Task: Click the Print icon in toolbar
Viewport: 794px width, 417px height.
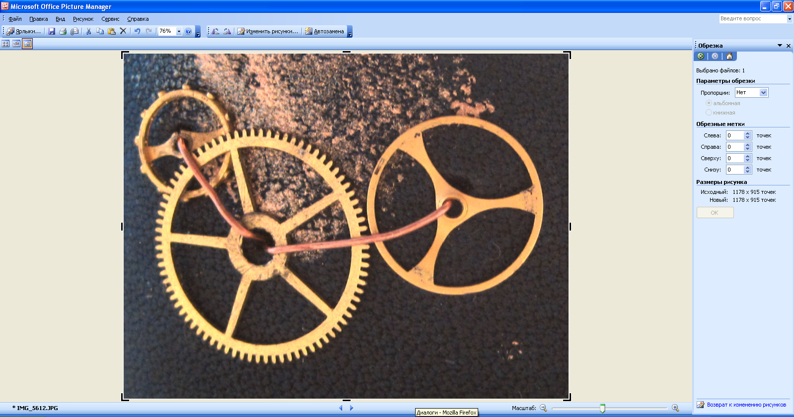Action: (63, 31)
